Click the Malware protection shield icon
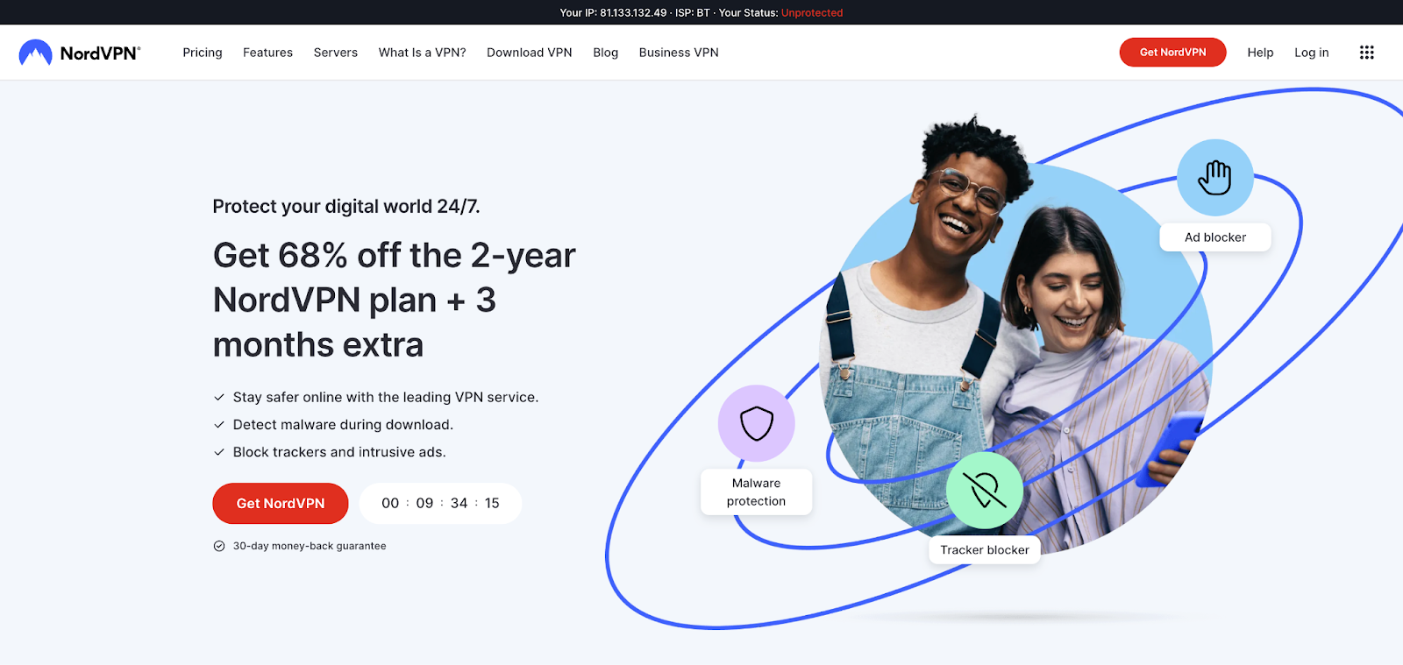The height and width of the screenshot is (665, 1403). coord(757,423)
